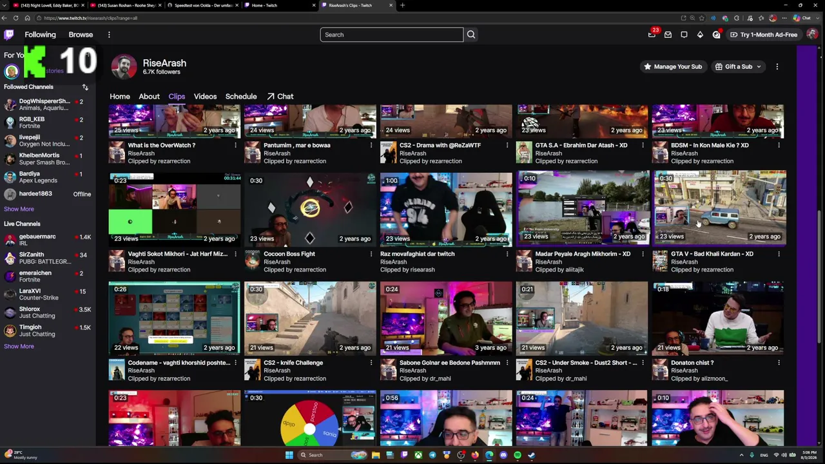Open the Browse page

point(81,35)
